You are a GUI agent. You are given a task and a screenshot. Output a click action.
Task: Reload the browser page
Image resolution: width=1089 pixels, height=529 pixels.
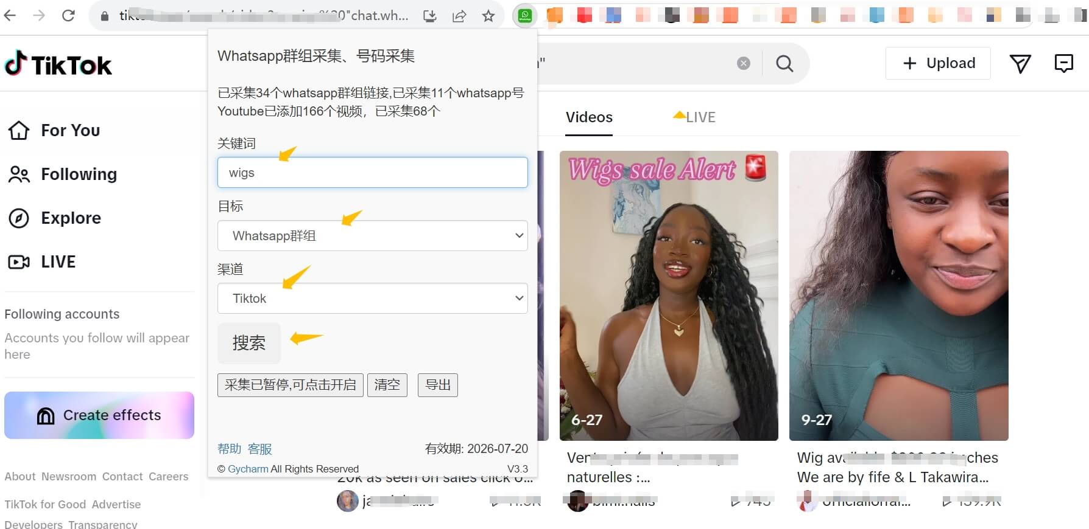tap(68, 16)
